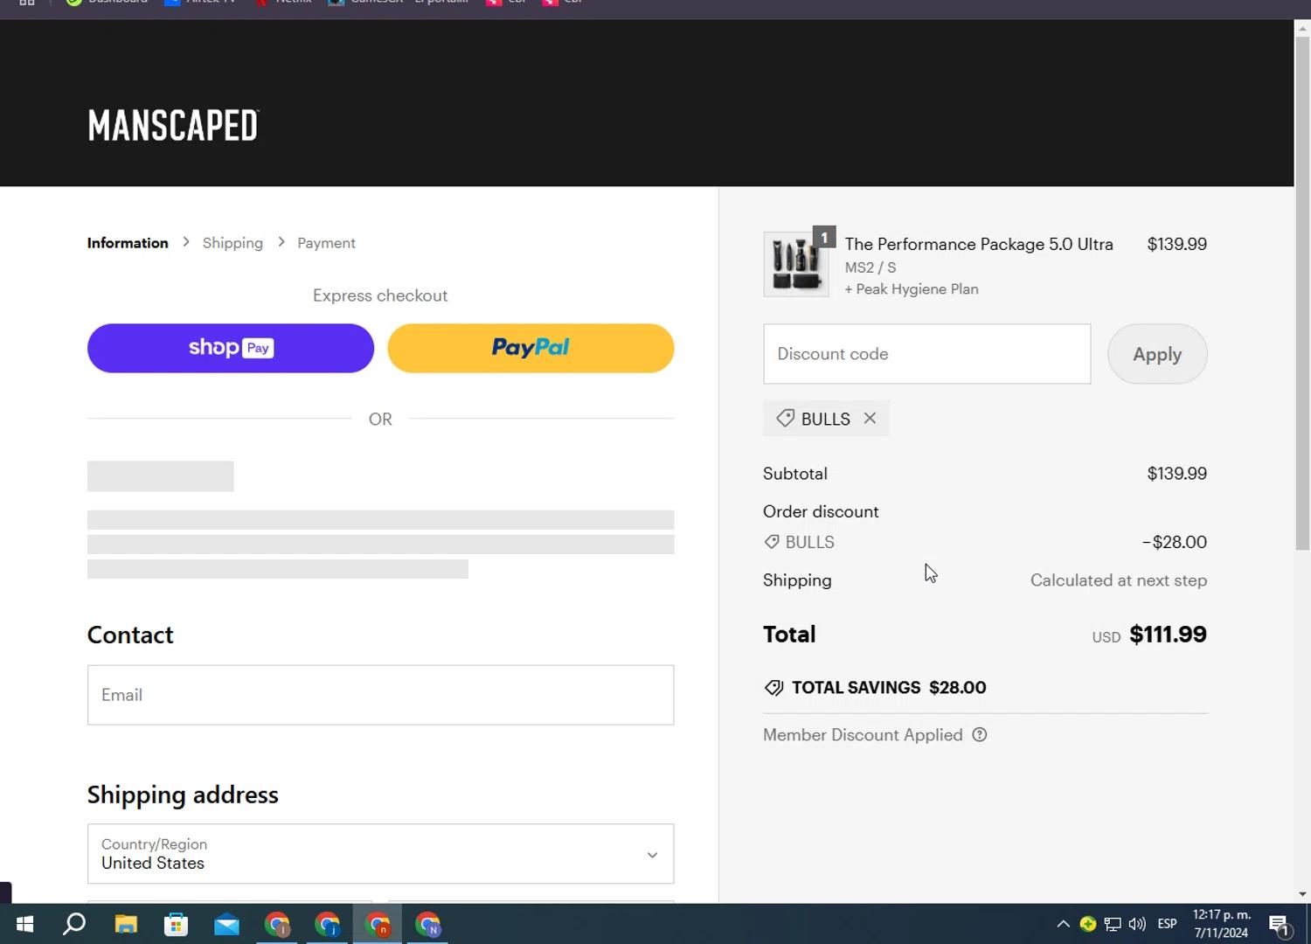The image size is (1311, 944).
Task: Remove the BULLS discount code tag
Action: pos(870,419)
